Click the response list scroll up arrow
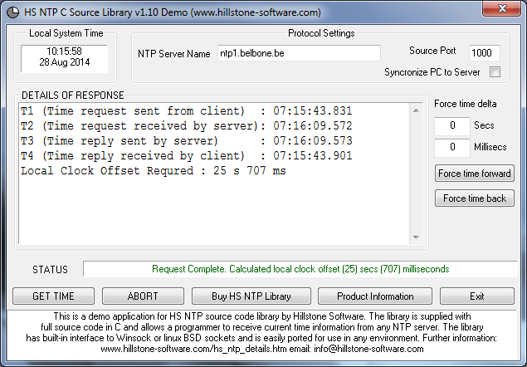This screenshot has height=367, width=527. point(416,110)
